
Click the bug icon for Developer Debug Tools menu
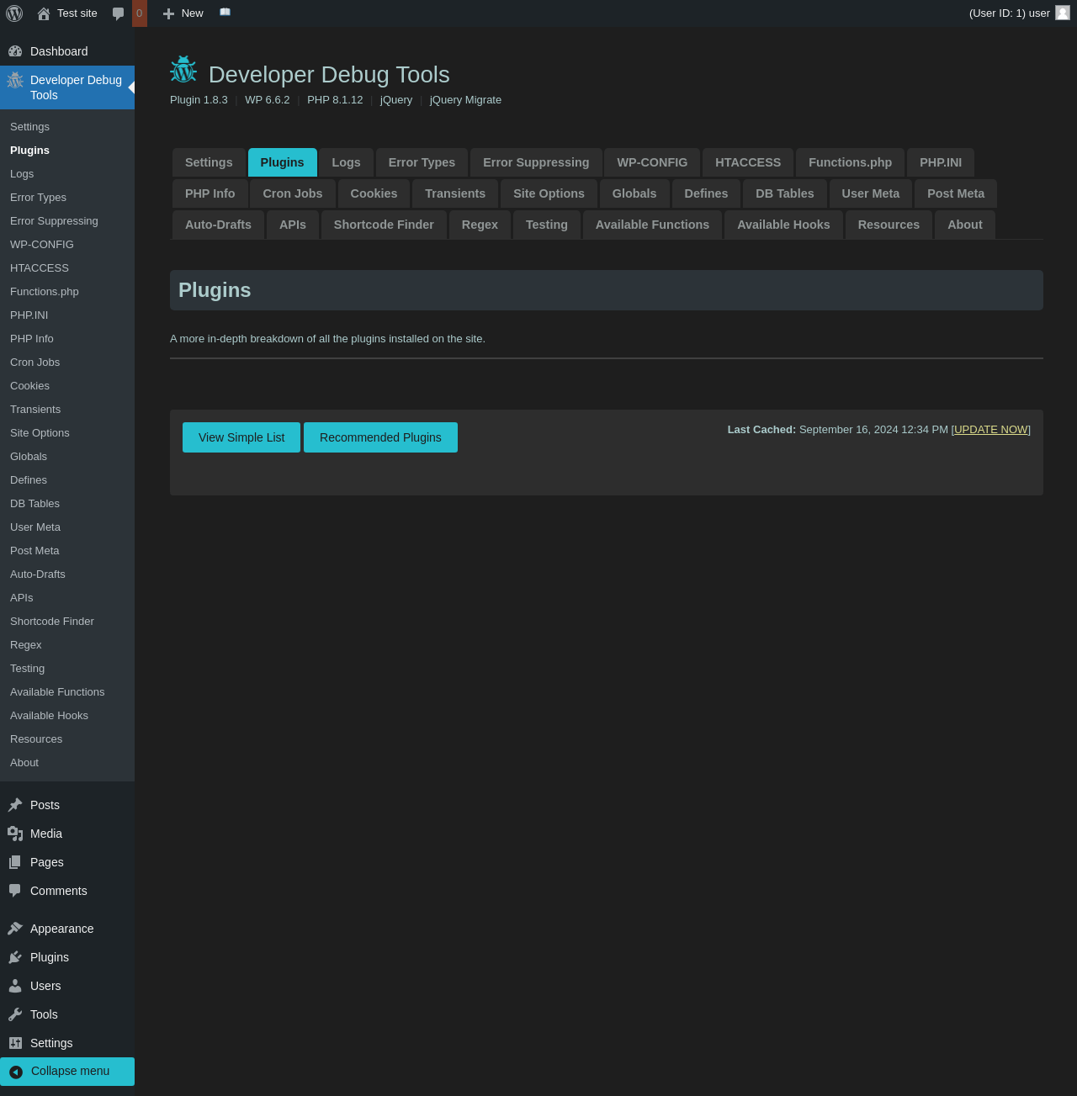[x=15, y=80]
